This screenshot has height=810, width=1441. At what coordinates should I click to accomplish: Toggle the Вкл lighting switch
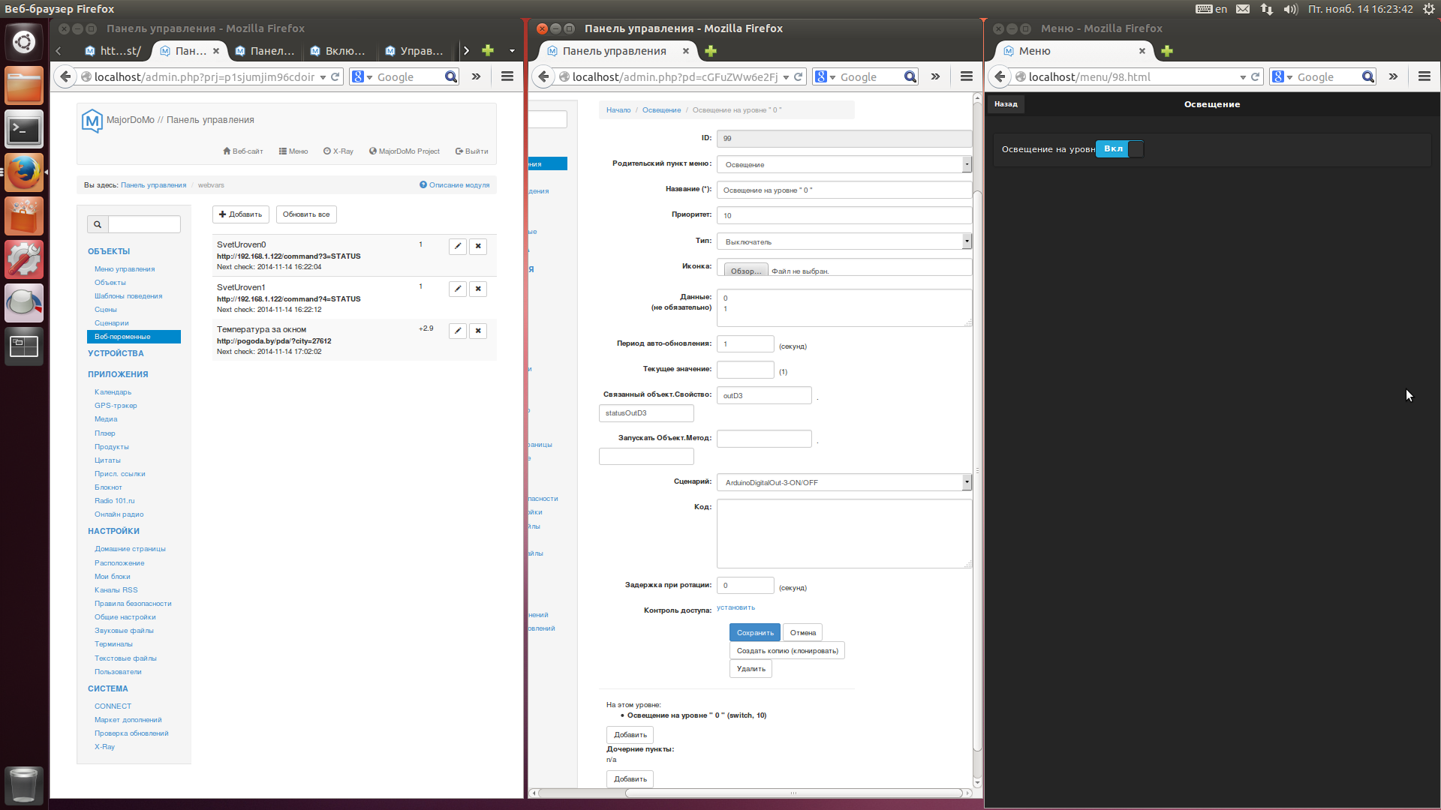(x=1119, y=149)
